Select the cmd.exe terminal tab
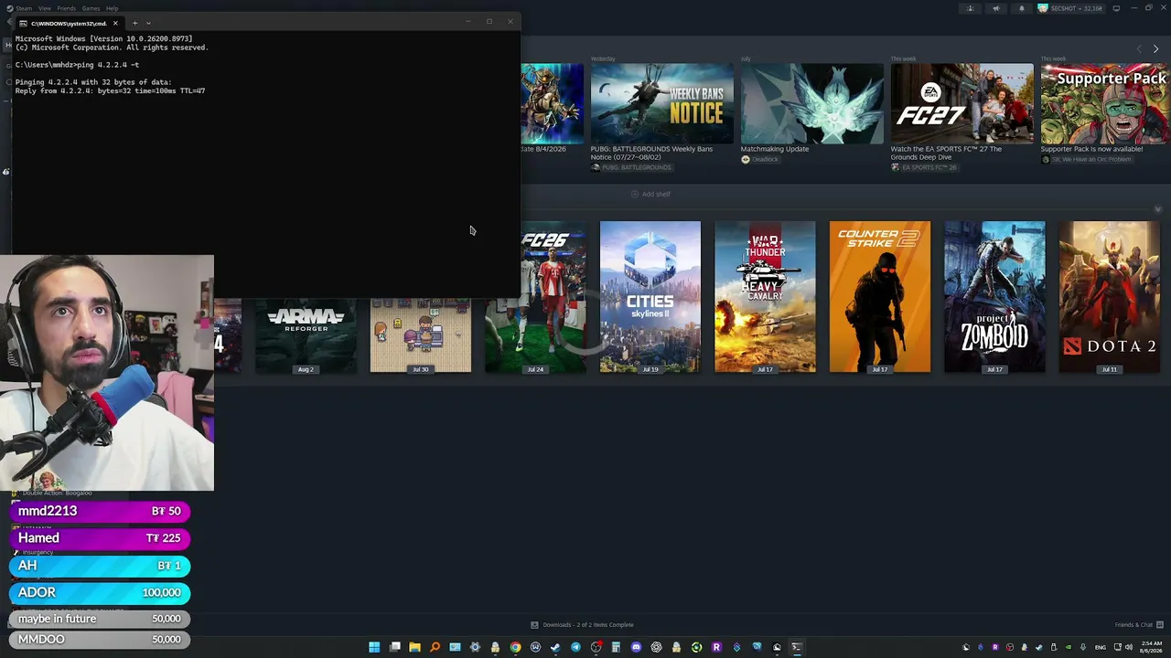This screenshot has width=1171, height=658. click(69, 23)
